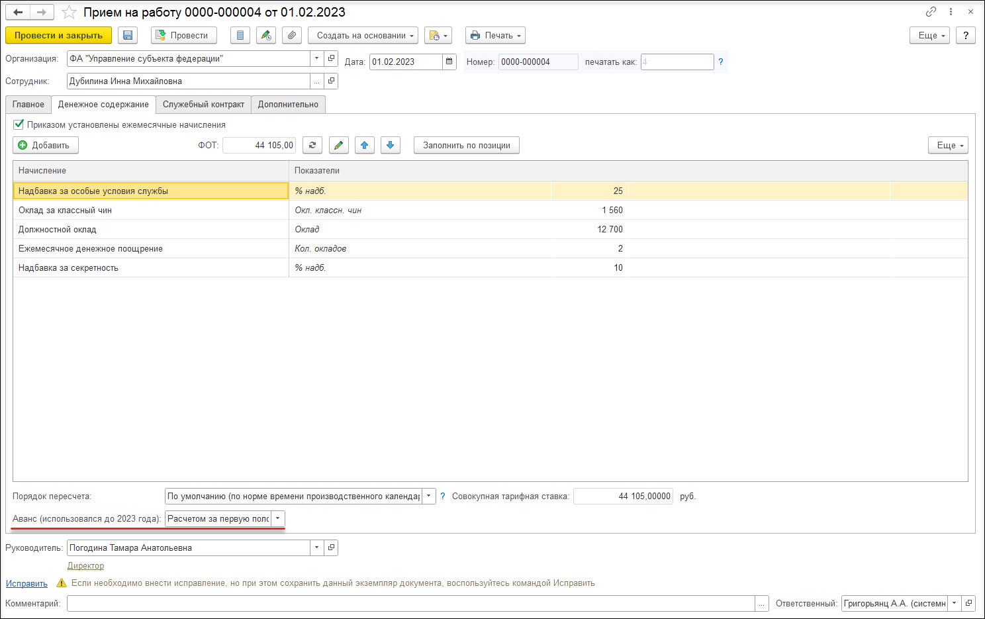The image size is (985, 619).
Task: Click into the Комментарий field
Action: [x=411, y=603]
